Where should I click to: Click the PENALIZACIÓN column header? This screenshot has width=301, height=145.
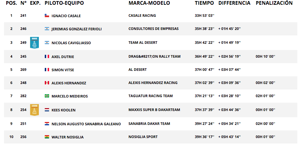pos(274,3)
